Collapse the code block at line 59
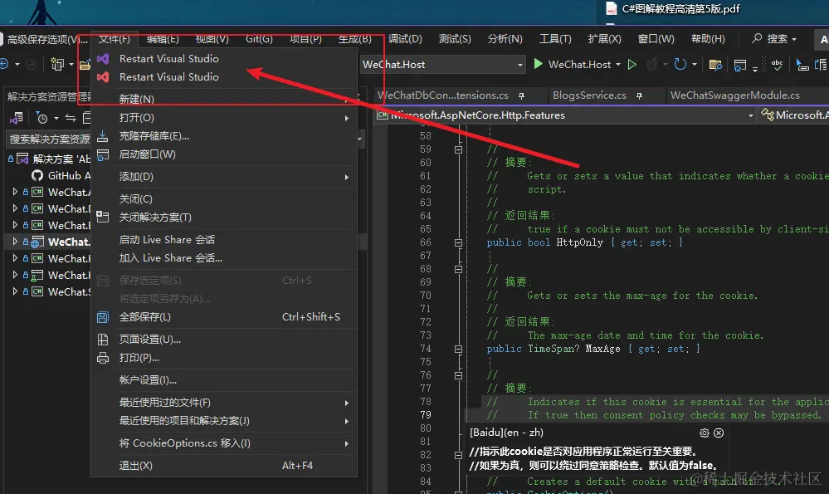 [x=458, y=149]
